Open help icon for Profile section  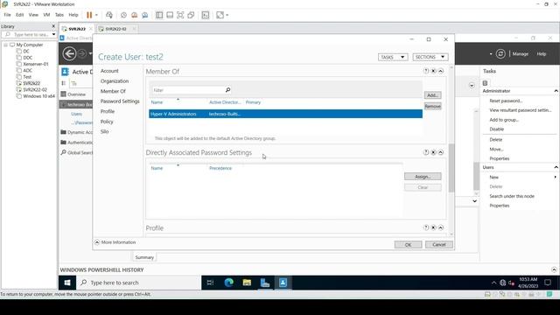pos(426,227)
